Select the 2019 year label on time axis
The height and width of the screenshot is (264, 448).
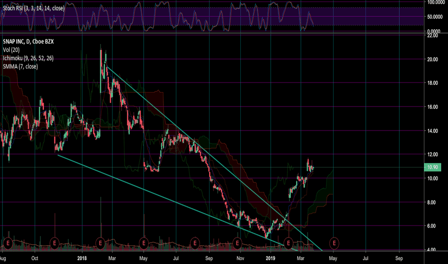tap(270, 258)
